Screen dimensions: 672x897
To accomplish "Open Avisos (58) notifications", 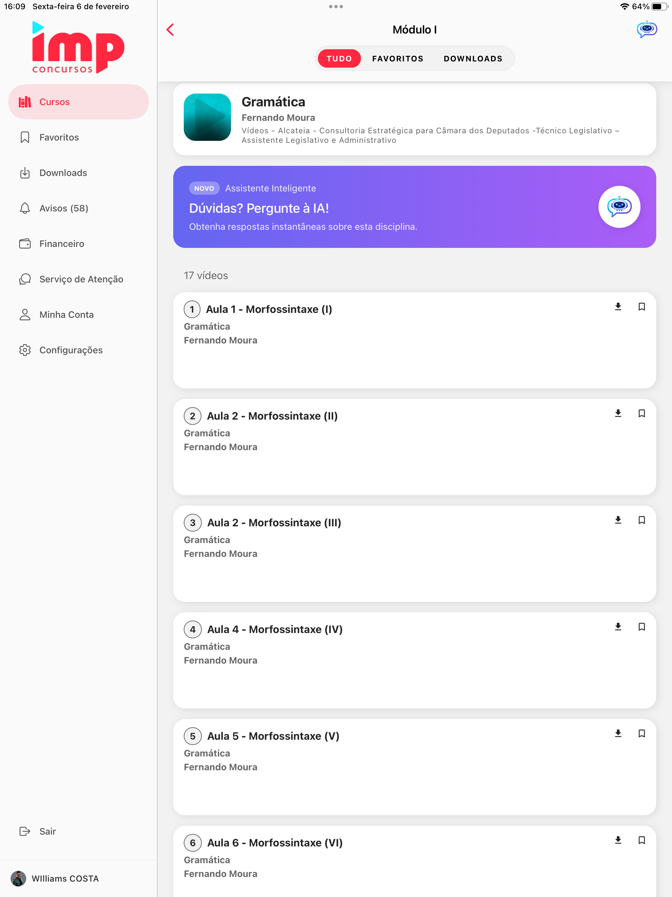I will pyautogui.click(x=79, y=208).
